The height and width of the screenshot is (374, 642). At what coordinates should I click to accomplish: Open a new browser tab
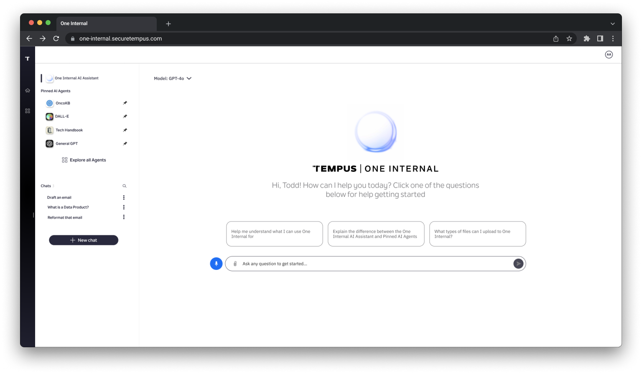[x=168, y=24]
